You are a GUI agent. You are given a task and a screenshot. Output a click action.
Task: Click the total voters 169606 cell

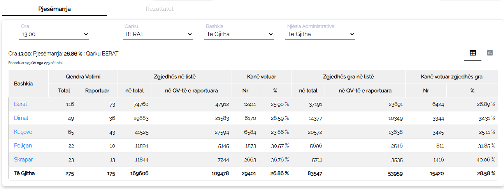pyautogui.click(x=139, y=173)
